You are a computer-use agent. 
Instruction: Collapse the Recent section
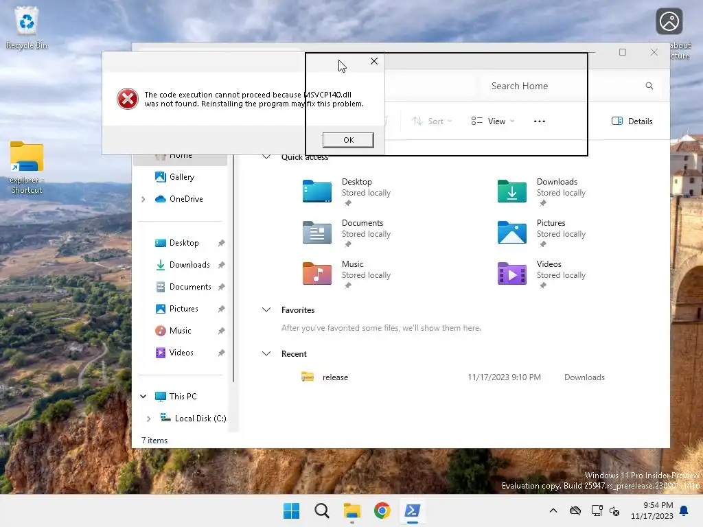266,353
